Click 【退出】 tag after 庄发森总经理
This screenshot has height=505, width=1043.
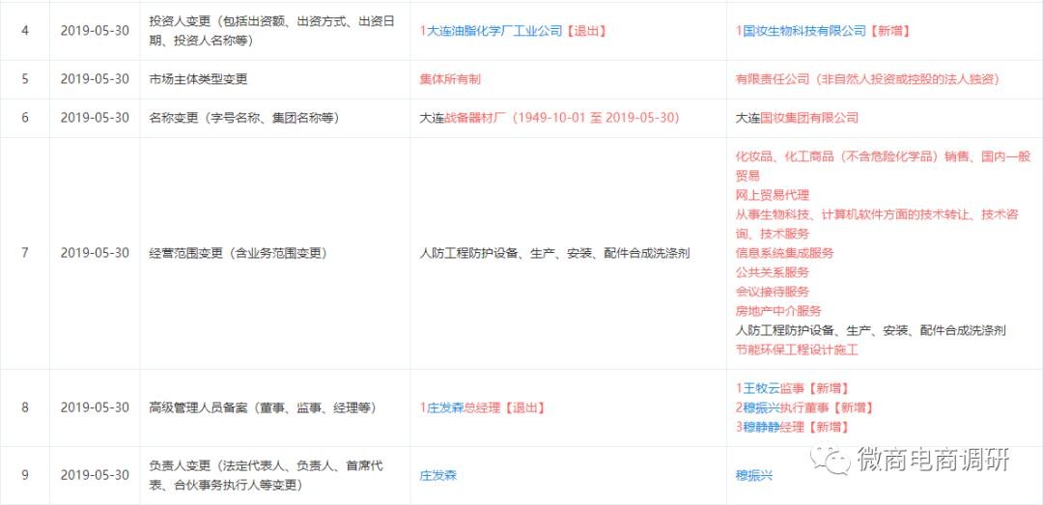(x=522, y=407)
